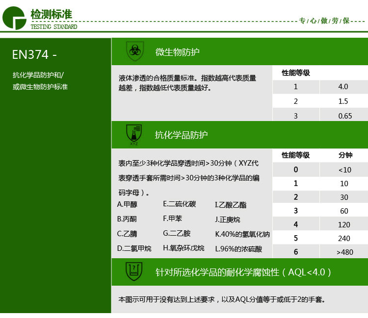Screen dimensions: 368x318
Task: Click the <10 minutes cell
Action: tap(345, 170)
